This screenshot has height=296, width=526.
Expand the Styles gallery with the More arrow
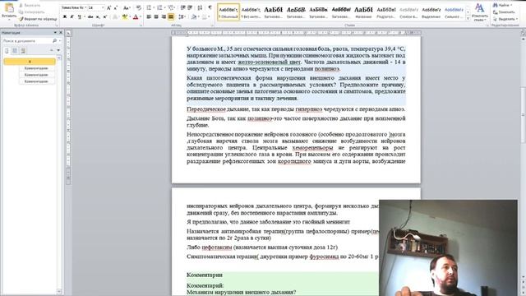coord(468,19)
